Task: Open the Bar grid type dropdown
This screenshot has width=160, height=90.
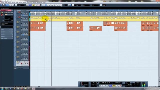Action: click(86, 5)
